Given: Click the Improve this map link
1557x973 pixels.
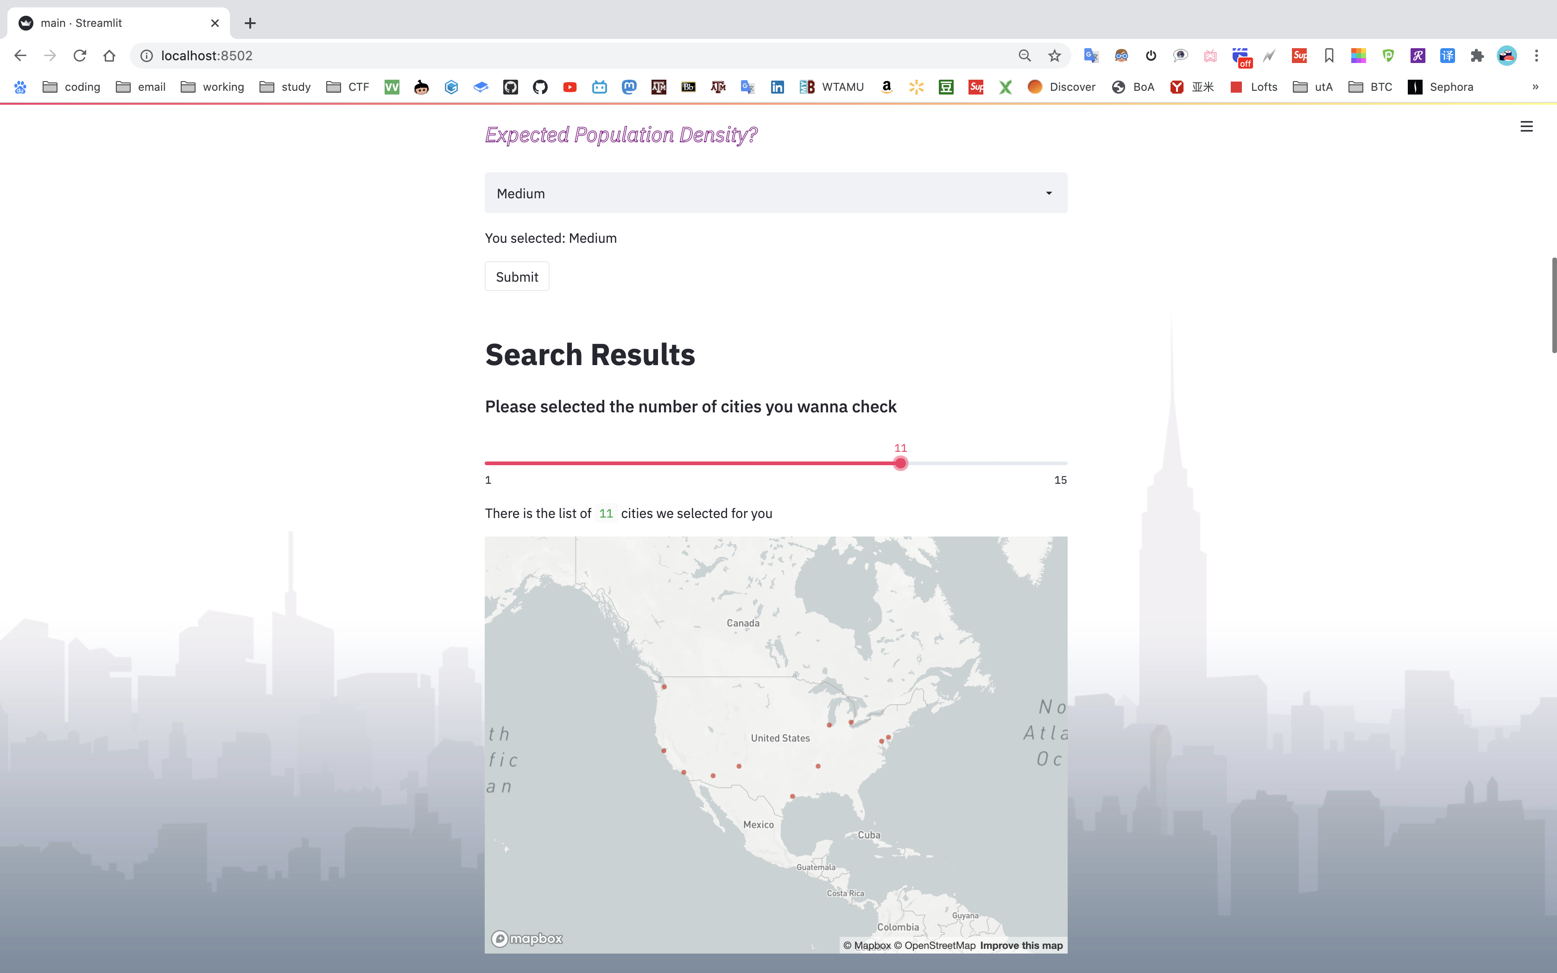Looking at the screenshot, I should point(1021,945).
